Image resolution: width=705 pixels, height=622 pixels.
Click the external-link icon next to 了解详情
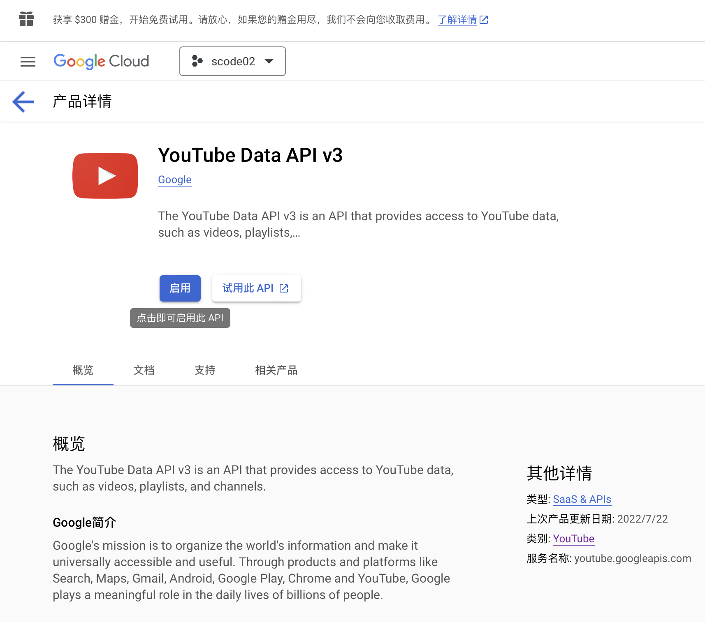(484, 19)
